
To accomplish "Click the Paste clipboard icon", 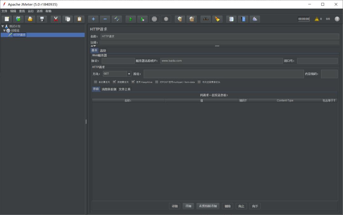I will pyautogui.click(x=79, y=19).
